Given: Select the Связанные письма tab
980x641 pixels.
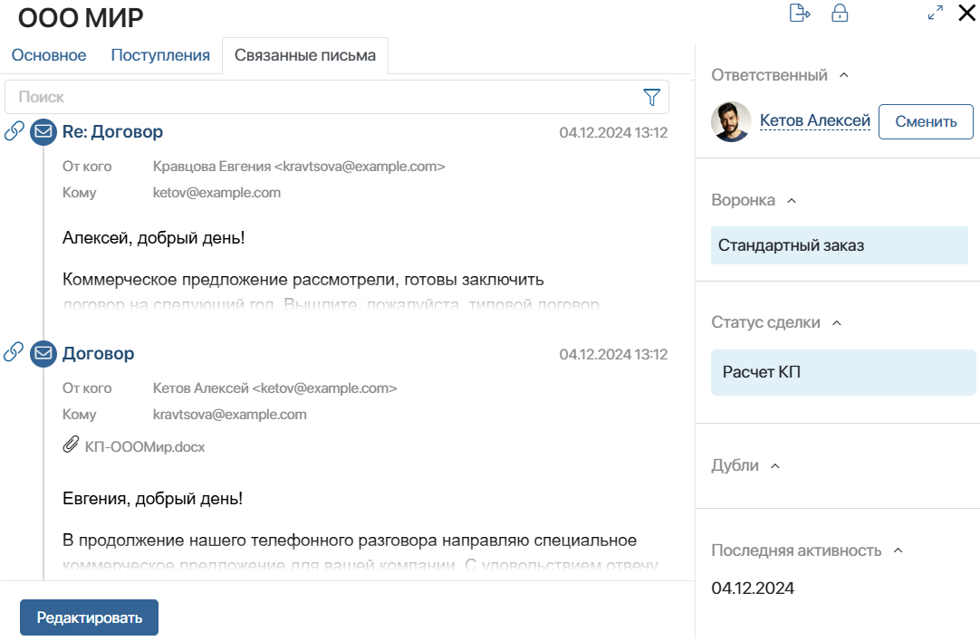Looking at the screenshot, I should pos(305,55).
